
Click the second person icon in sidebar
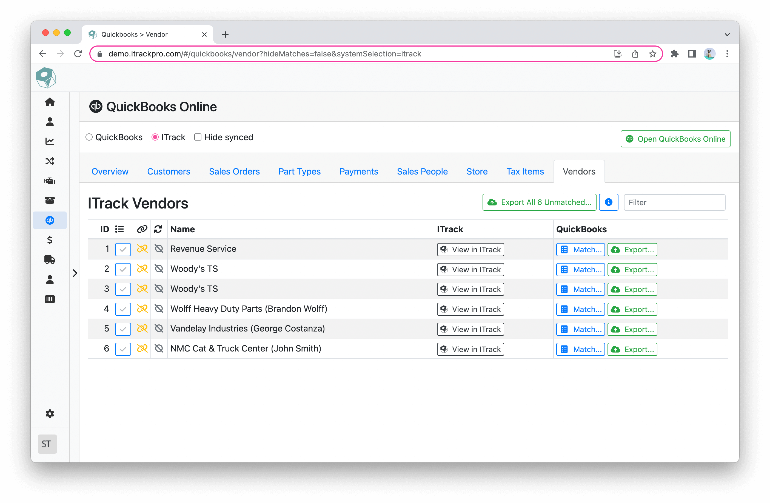click(50, 279)
